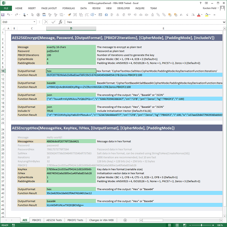
Task: Select the mouse pointer select-objects icon
Action: (33, 14)
